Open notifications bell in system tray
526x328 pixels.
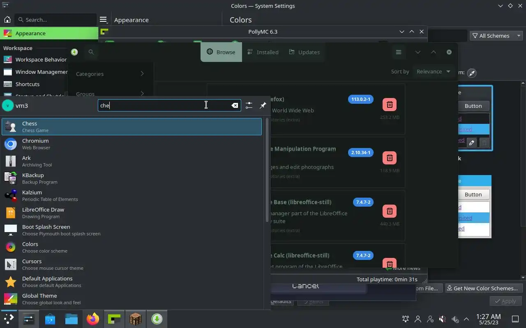point(406,319)
